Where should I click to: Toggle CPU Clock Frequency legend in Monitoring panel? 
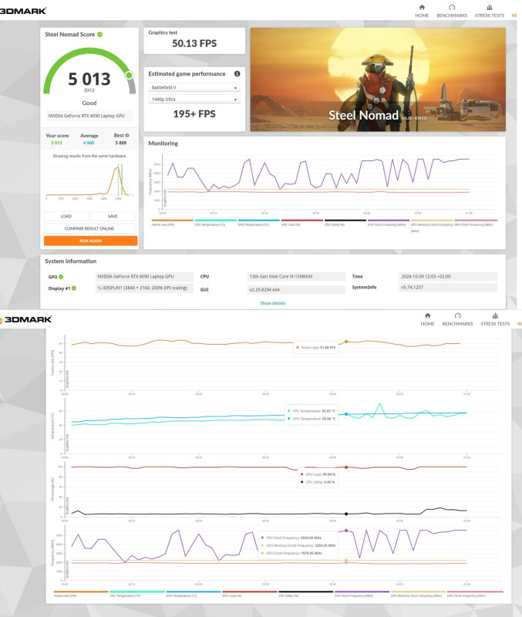coord(389,222)
